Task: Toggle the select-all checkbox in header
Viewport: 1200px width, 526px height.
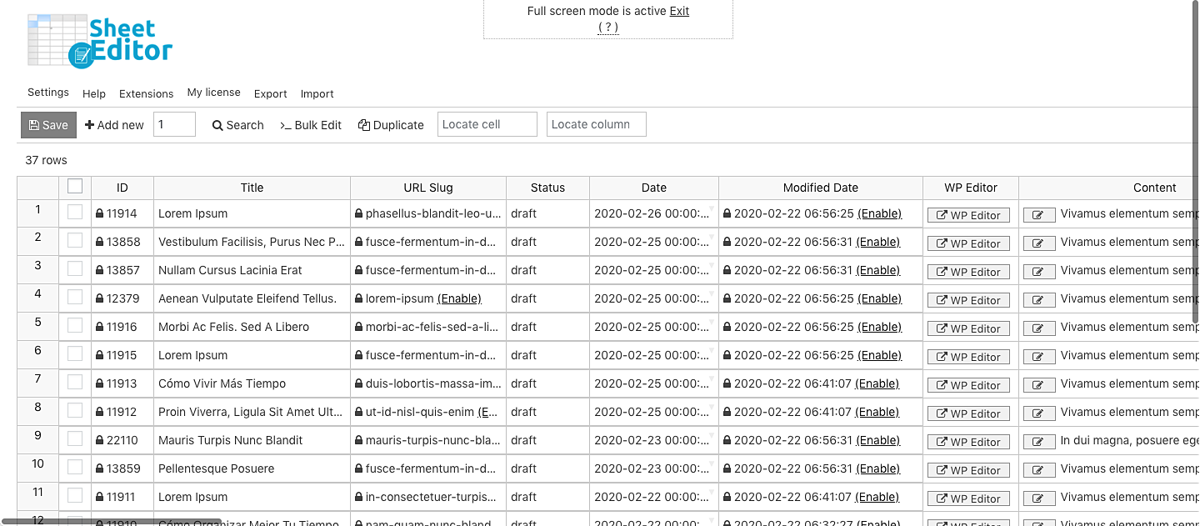Action: 75,187
